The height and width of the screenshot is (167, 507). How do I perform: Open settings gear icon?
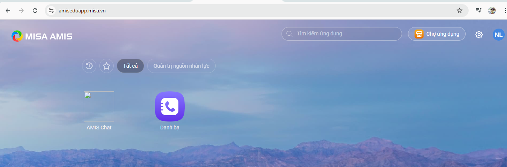click(x=479, y=35)
